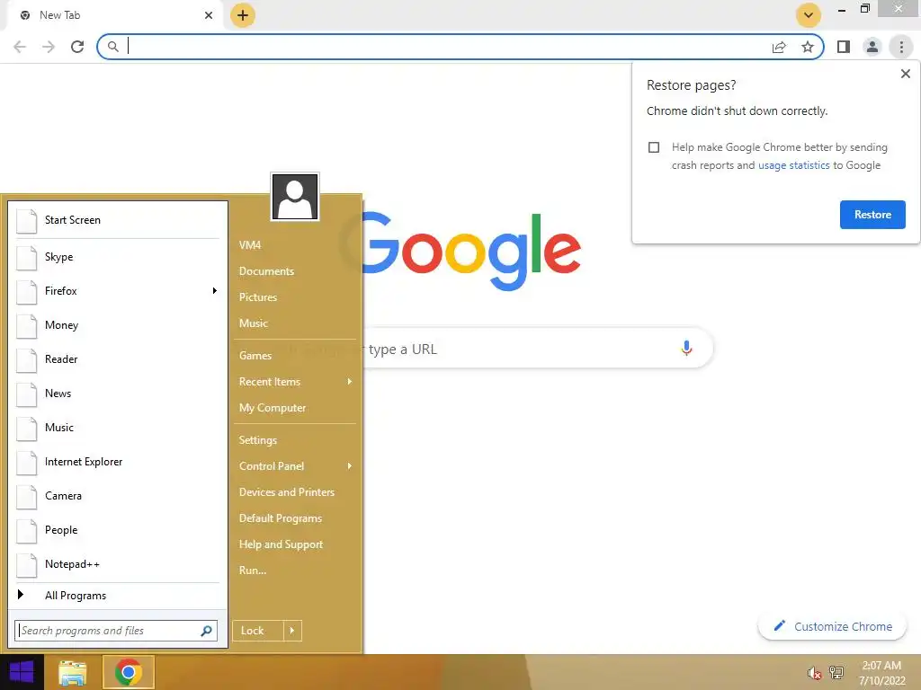Enable sending crash reports checkbox
This screenshot has width=921, height=690.
coord(654,147)
